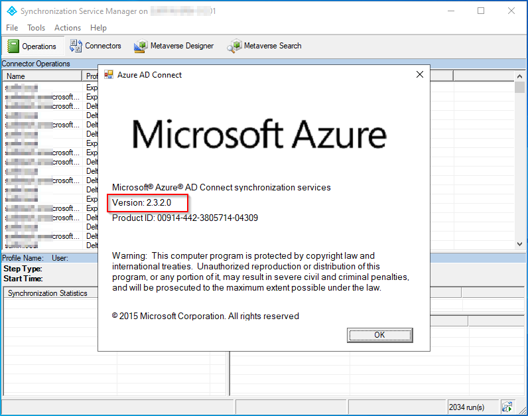This screenshot has height=416, width=528.
Task: Click the Step Type label
Action: coord(23,269)
